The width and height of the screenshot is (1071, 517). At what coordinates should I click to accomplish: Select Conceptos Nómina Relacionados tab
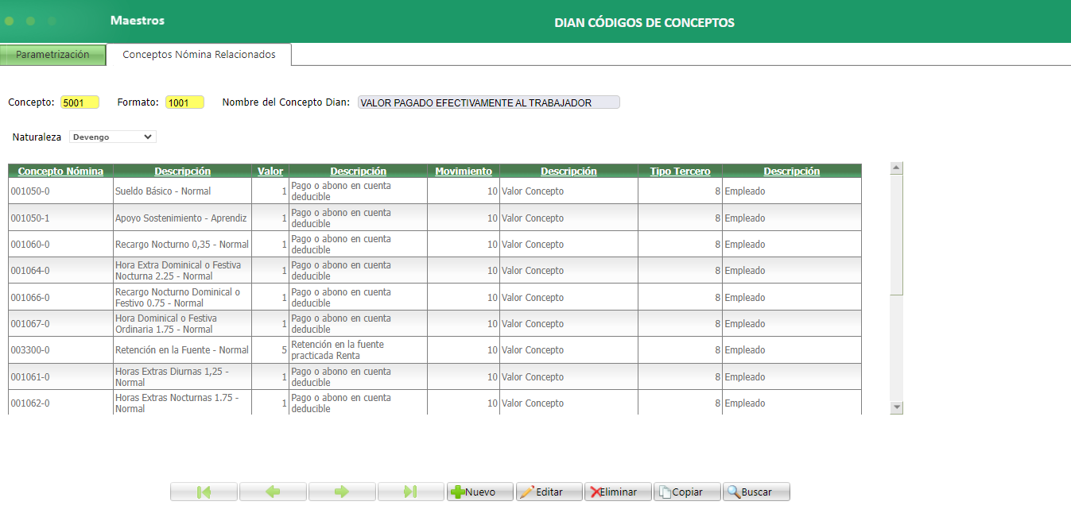coord(199,55)
